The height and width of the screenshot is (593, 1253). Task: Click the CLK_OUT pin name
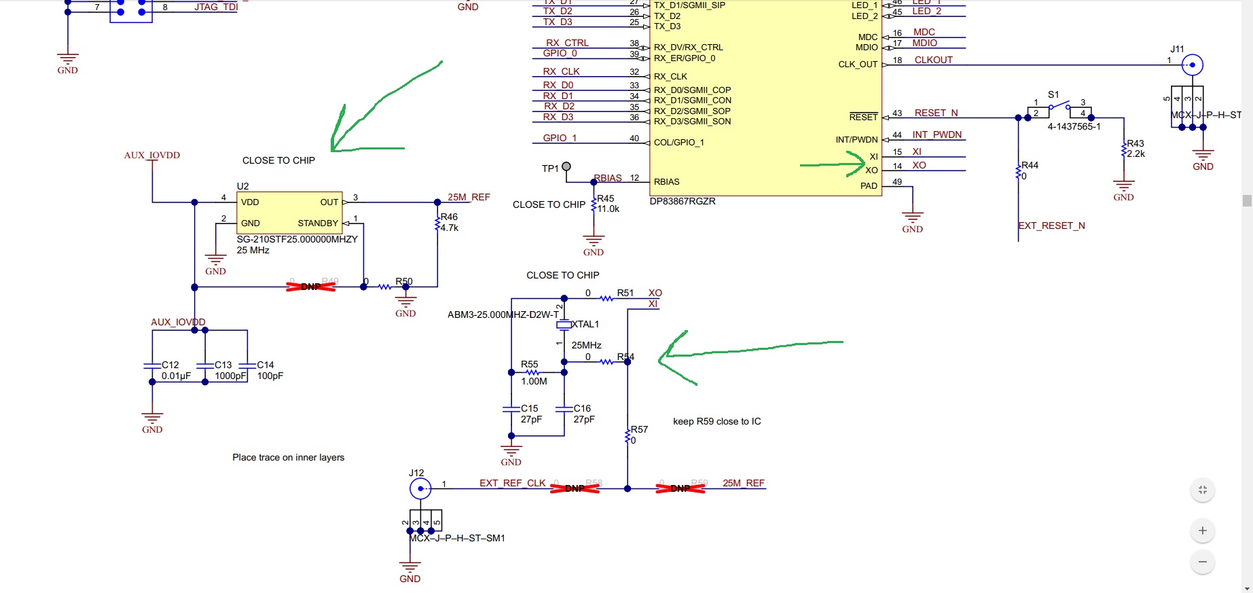click(x=858, y=64)
